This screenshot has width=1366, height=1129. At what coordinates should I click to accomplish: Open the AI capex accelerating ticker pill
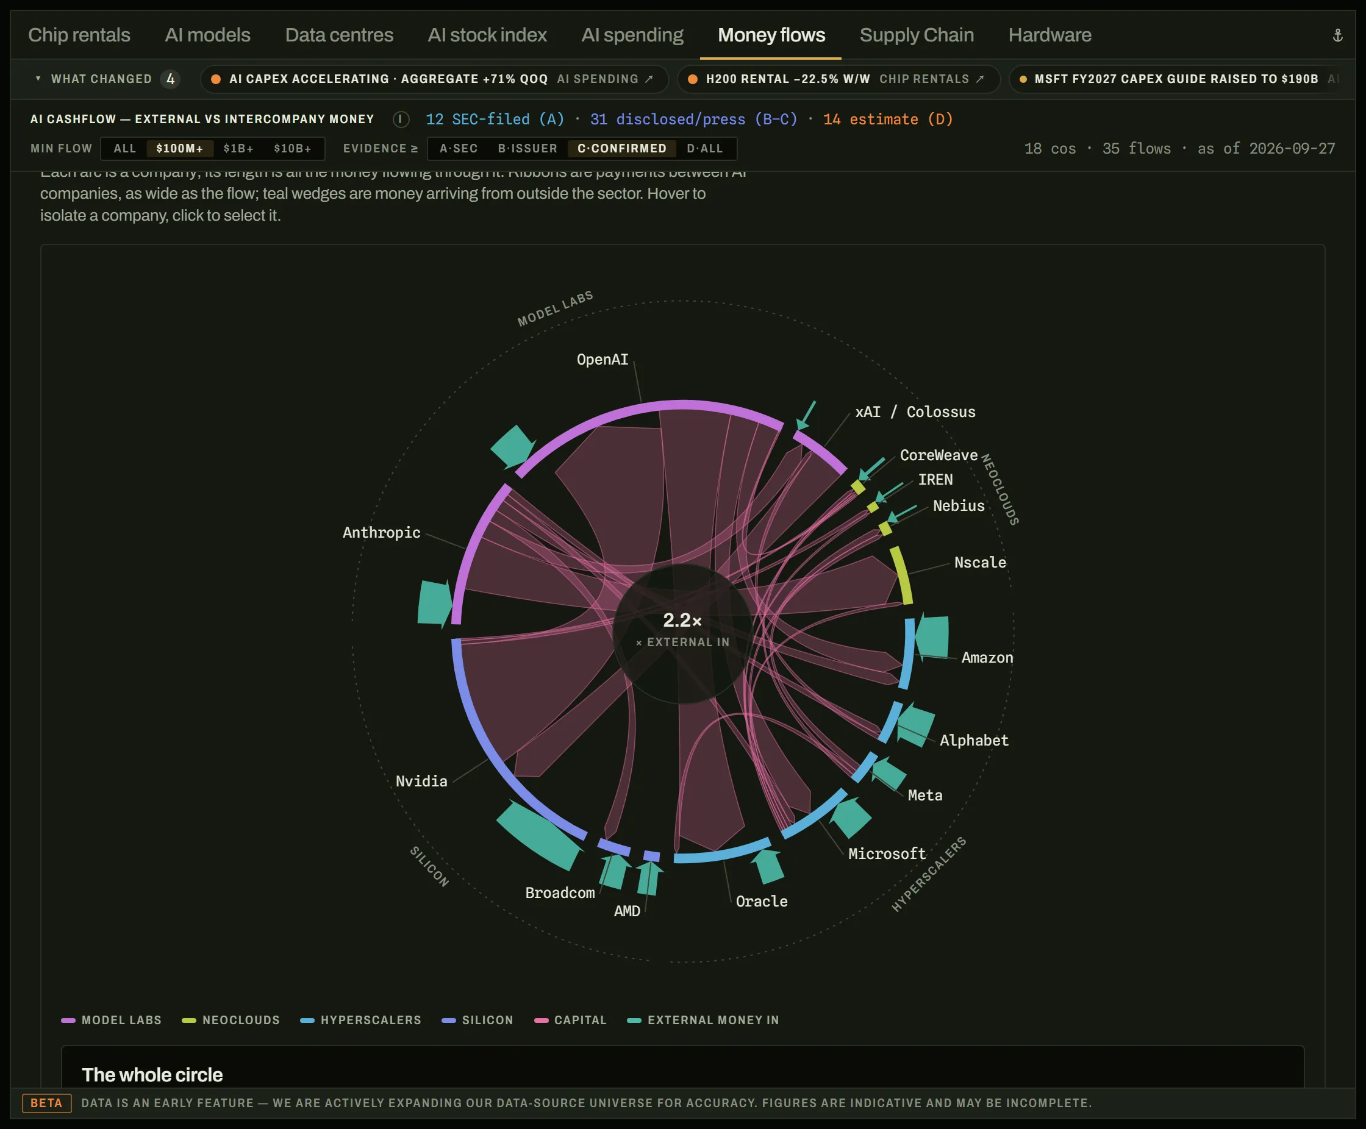coord(435,79)
